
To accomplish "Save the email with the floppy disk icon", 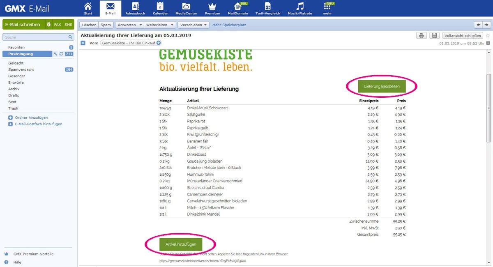I will (435, 36).
